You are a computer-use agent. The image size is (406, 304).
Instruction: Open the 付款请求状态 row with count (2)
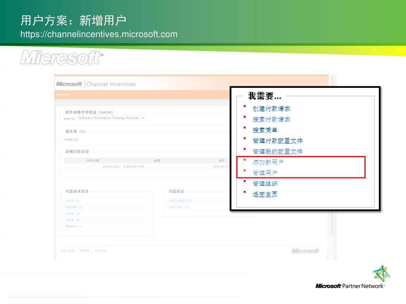(73, 213)
